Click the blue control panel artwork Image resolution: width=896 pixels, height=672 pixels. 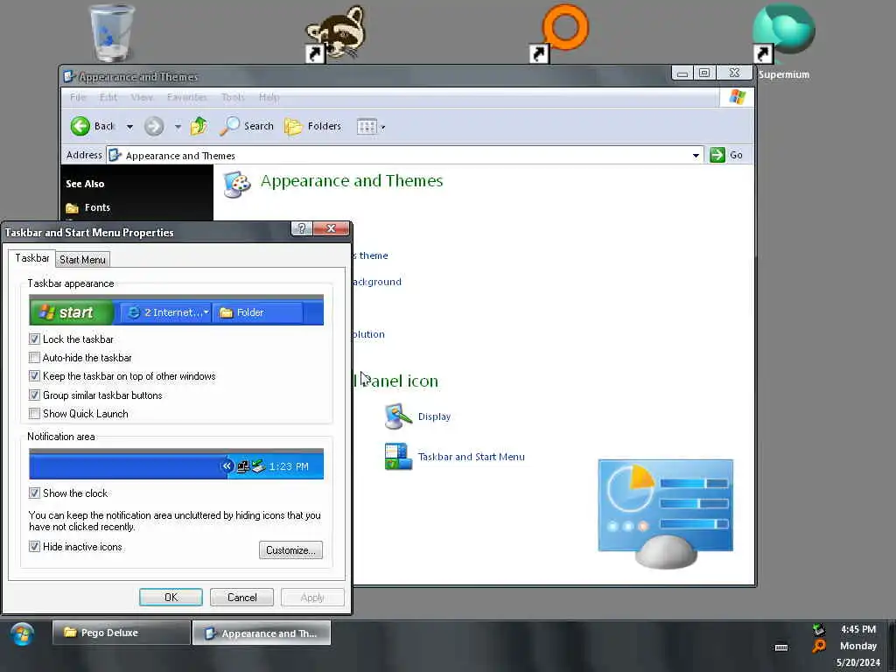pos(666,513)
